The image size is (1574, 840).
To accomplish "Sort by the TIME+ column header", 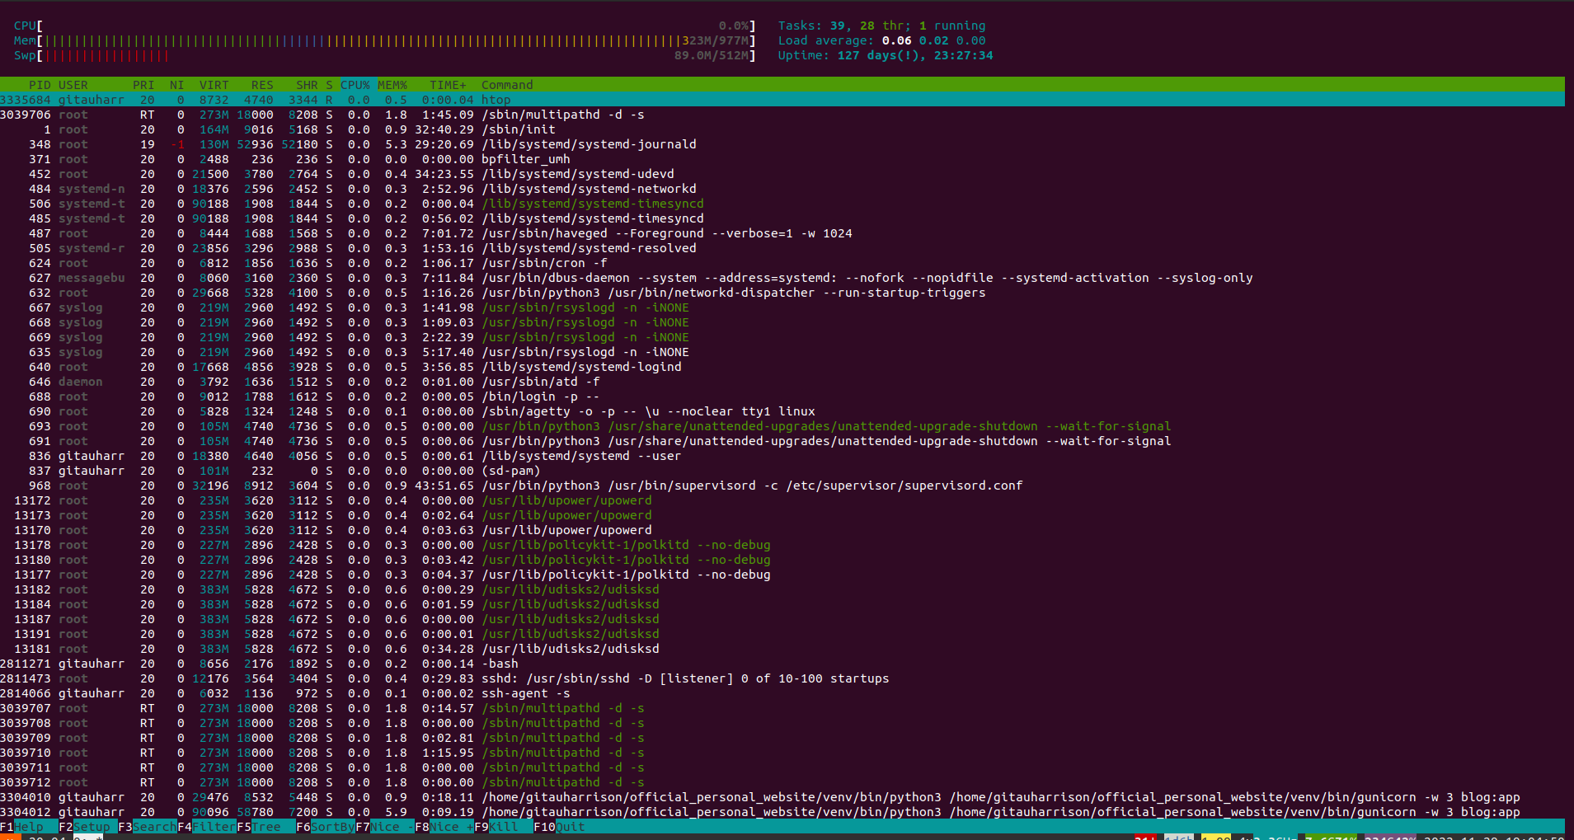I will click(448, 85).
